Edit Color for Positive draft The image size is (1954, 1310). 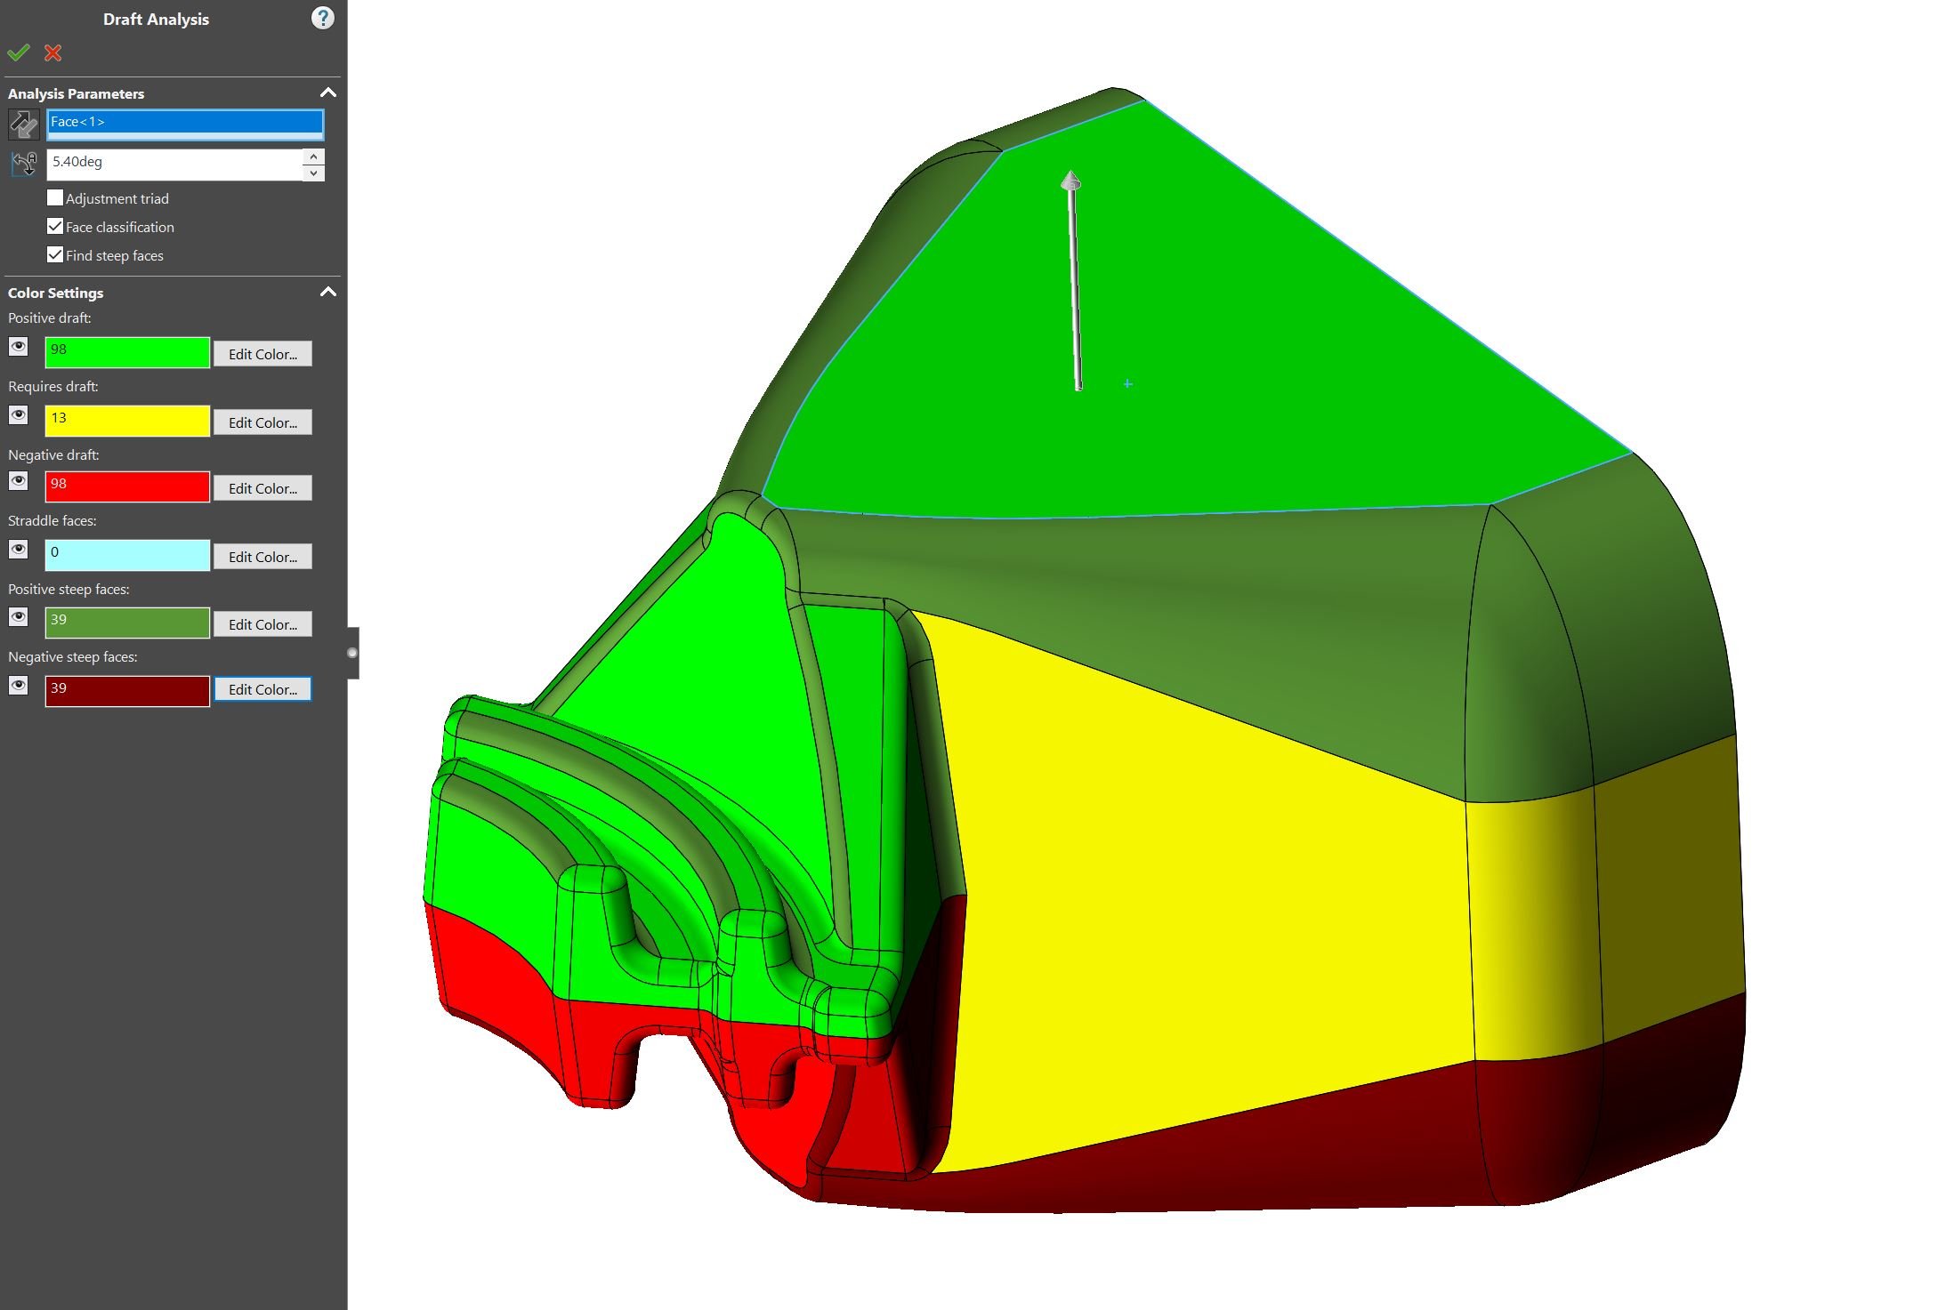click(262, 354)
